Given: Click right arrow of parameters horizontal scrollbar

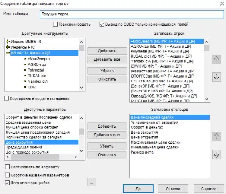Looking at the screenshot, I should 76,157.
